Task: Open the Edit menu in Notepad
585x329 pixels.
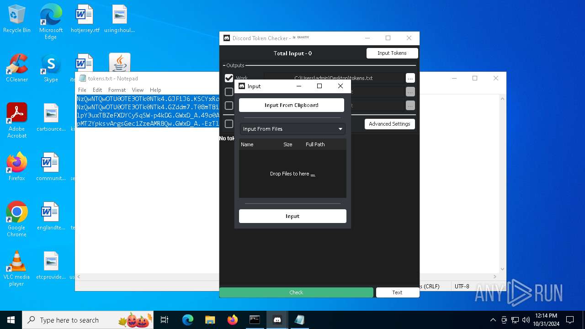Action: [97, 90]
